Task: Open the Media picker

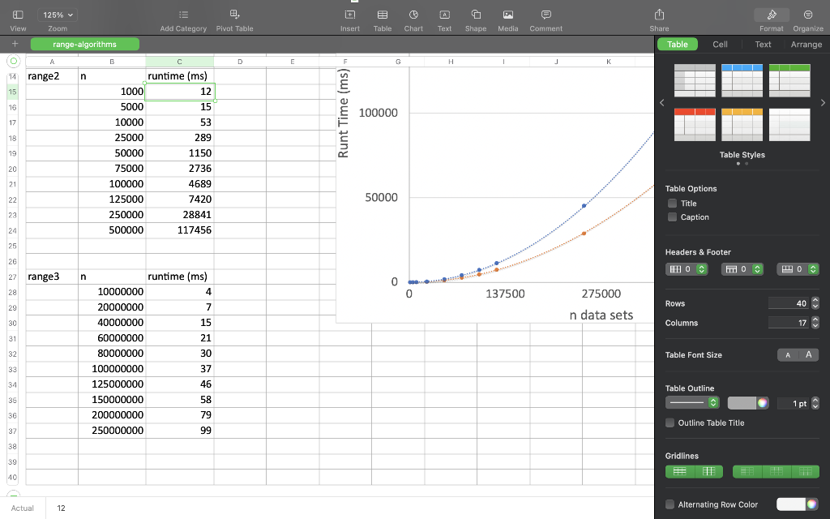Action: click(508, 15)
